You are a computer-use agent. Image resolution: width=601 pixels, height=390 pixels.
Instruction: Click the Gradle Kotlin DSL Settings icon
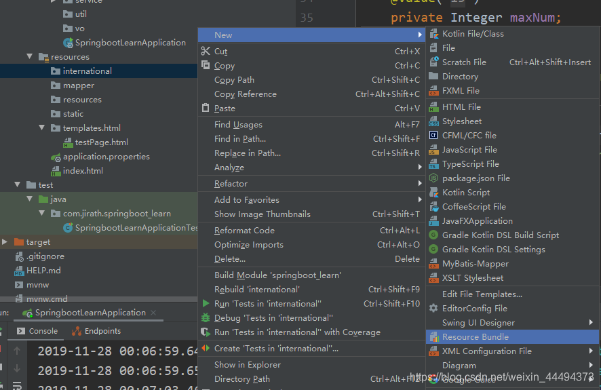(433, 250)
